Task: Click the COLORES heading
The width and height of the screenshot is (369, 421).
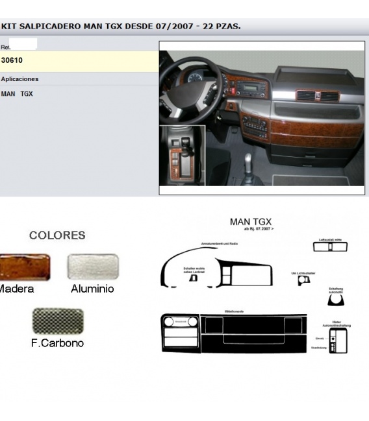Action: coord(57,235)
